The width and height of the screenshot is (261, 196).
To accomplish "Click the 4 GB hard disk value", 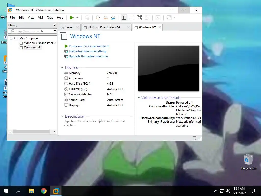I will click(110, 83).
